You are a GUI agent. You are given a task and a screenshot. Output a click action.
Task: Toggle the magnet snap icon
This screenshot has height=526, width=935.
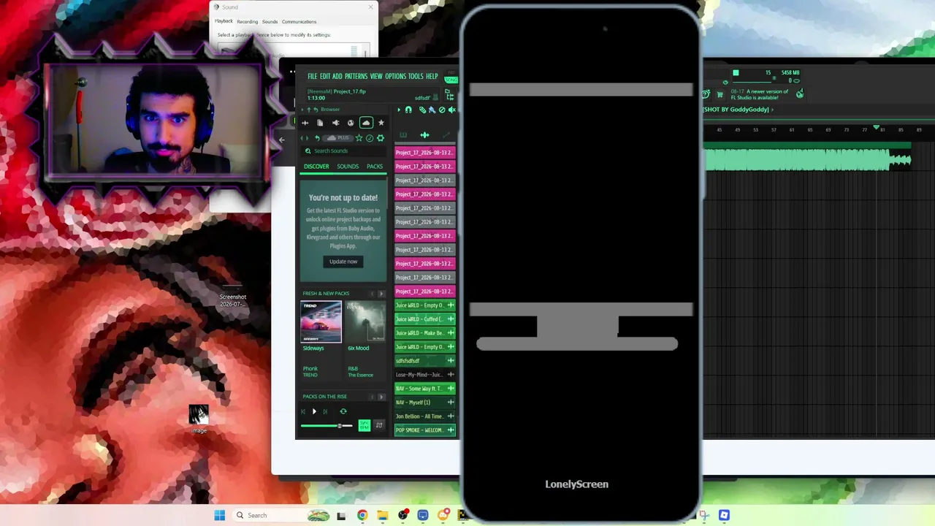coord(408,110)
